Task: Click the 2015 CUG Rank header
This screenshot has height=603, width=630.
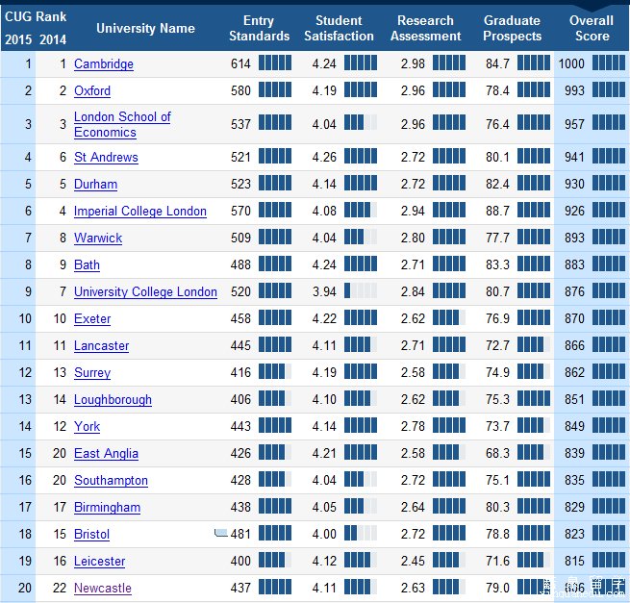Action: tap(17, 38)
